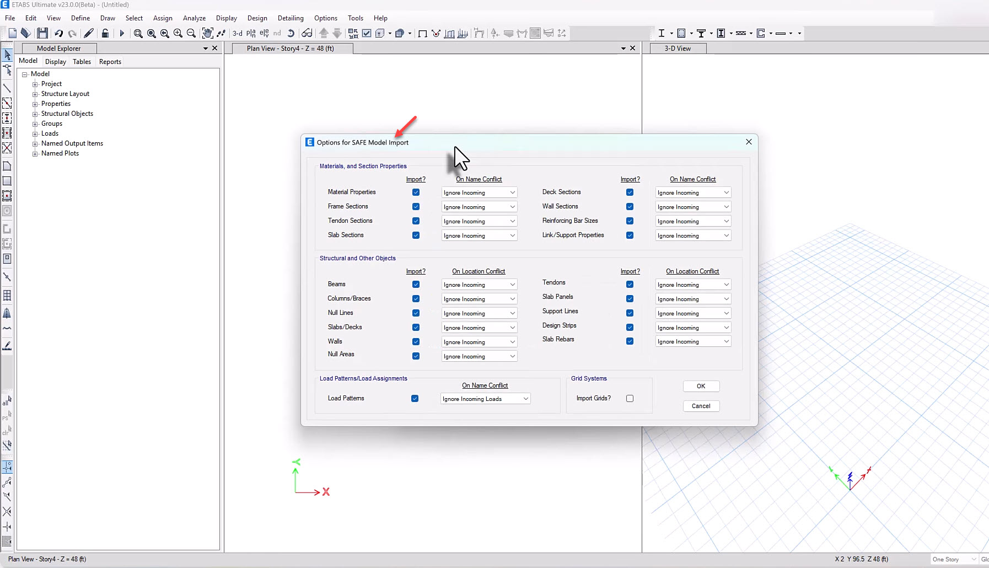Click OK to confirm import options
Image resolution: width=989 pixels, height=568 pixels.
coord(701,386)
